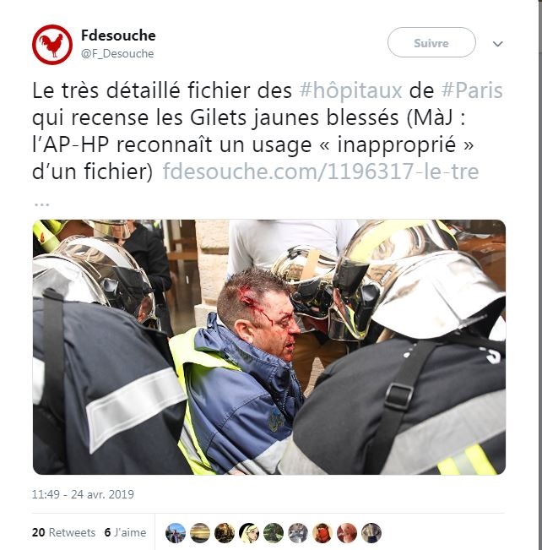
Task: Expand the truncated tweet ellipsis
Action: (41, 204)
